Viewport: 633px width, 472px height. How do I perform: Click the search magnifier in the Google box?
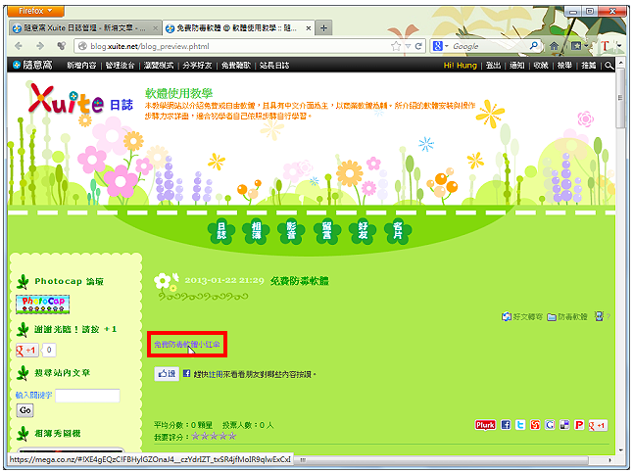[534, 46]
